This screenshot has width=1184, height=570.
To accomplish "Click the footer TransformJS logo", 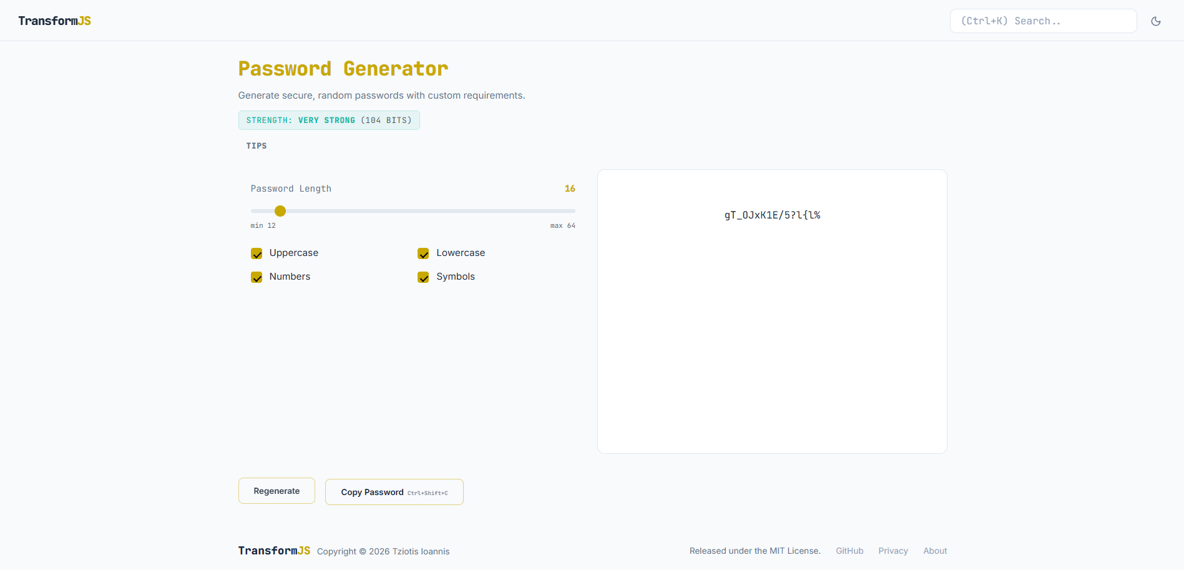I will (x=274, y=551).
